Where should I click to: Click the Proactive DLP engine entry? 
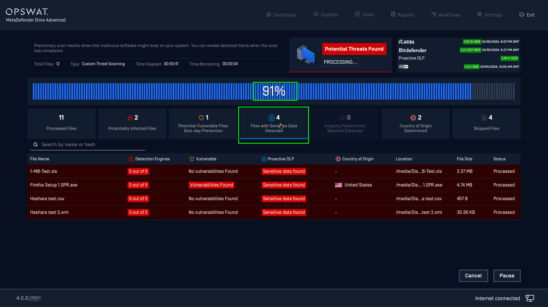tap(411, 58)
